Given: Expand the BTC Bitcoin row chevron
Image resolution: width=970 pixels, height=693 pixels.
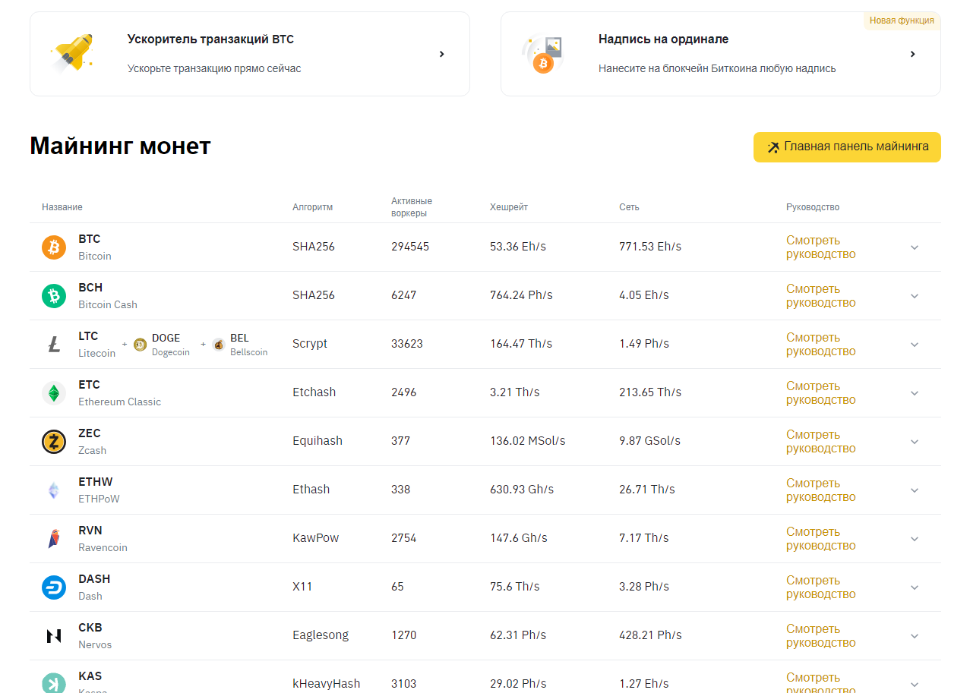Looking at the screenshot, I should pos(915,247).
